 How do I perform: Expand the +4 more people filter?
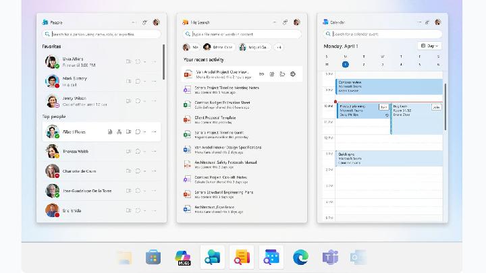pyautogui.click(x=278, y=47)
